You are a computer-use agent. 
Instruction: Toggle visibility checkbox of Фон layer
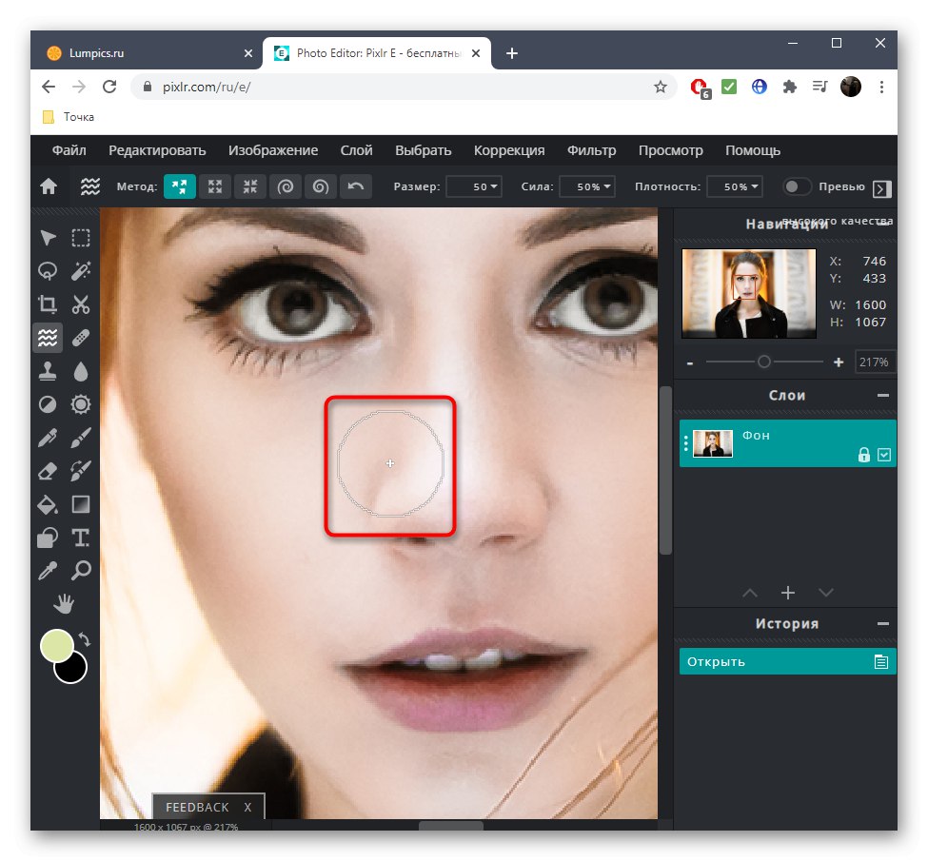[884, 455]
